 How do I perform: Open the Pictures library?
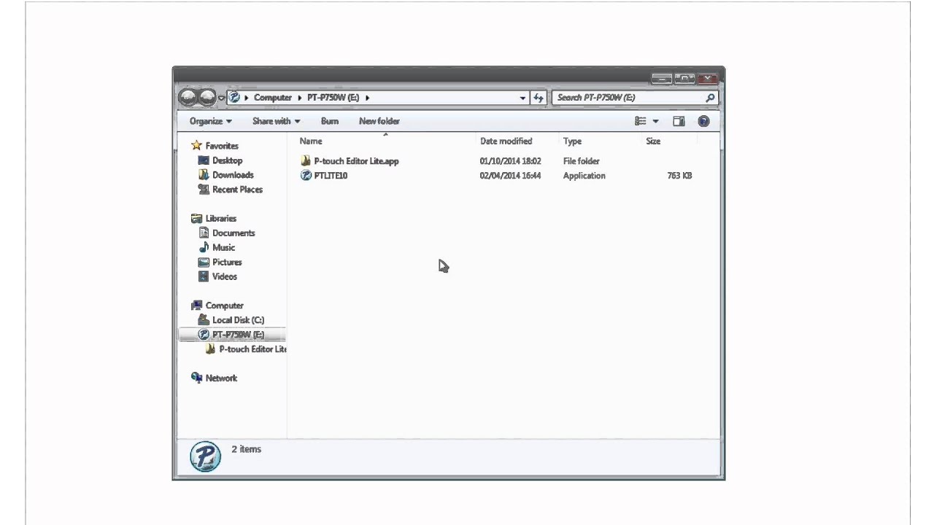click(x=227, y=262)
